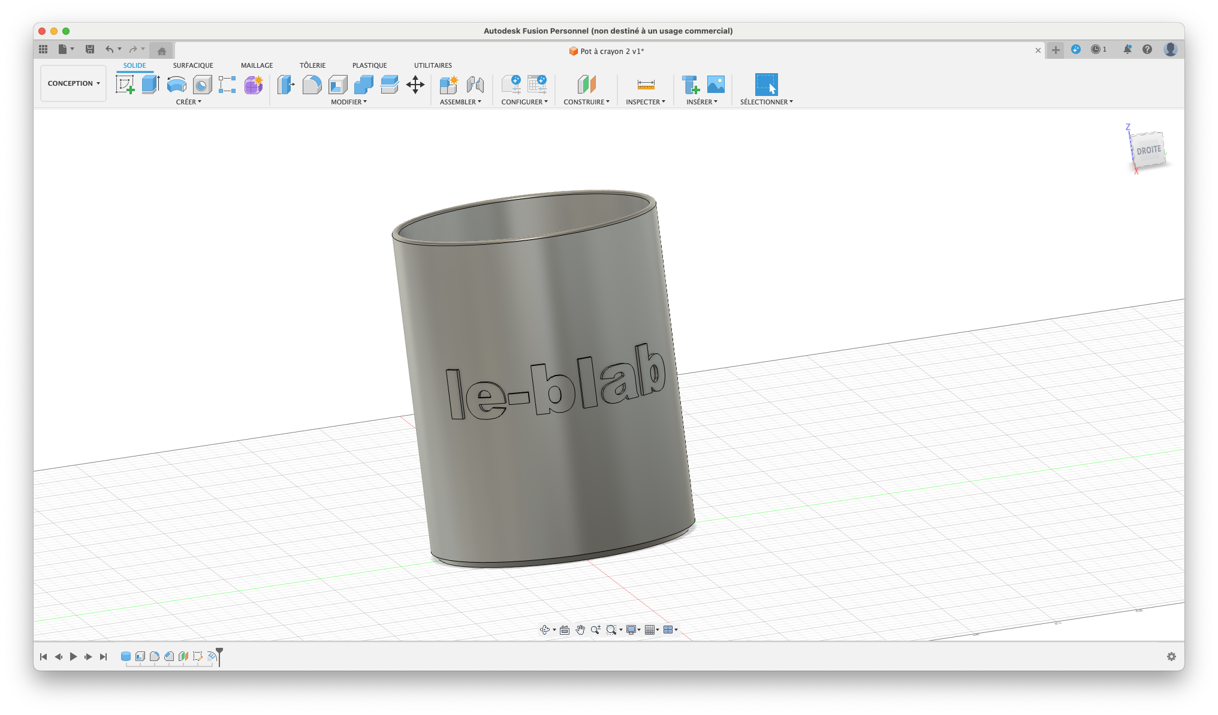Click the first Configure icon
Screen dimensions: 1218x715
[511, 85]
